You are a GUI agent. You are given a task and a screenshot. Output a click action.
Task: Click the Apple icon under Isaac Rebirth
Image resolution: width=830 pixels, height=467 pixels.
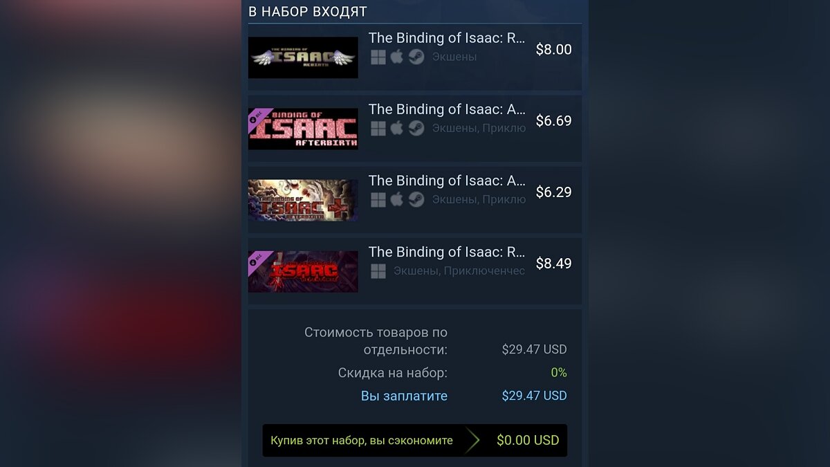tap(397, 57)
